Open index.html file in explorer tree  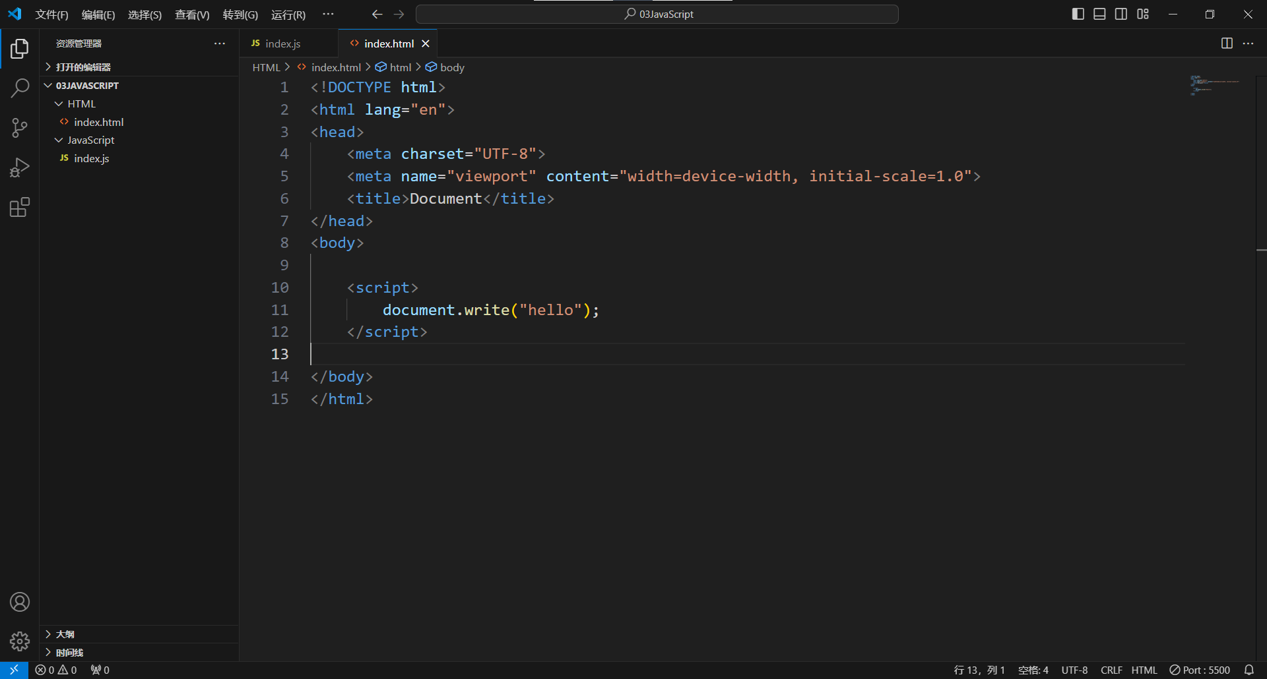[139, 122]
